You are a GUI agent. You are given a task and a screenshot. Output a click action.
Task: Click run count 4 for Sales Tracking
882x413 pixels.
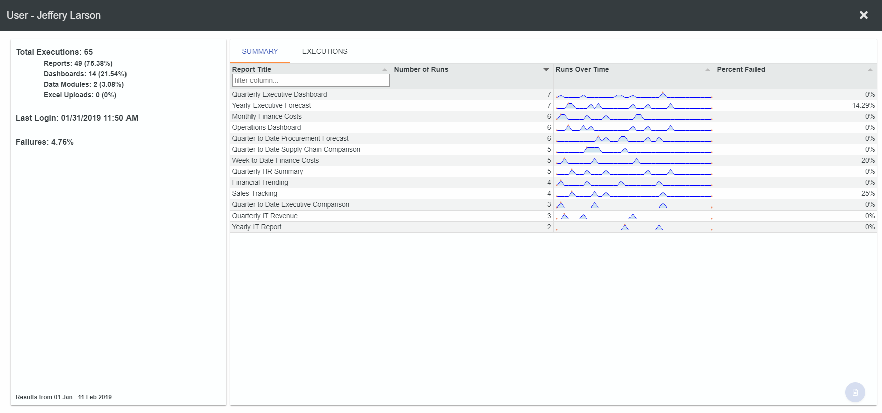[549, 193]
